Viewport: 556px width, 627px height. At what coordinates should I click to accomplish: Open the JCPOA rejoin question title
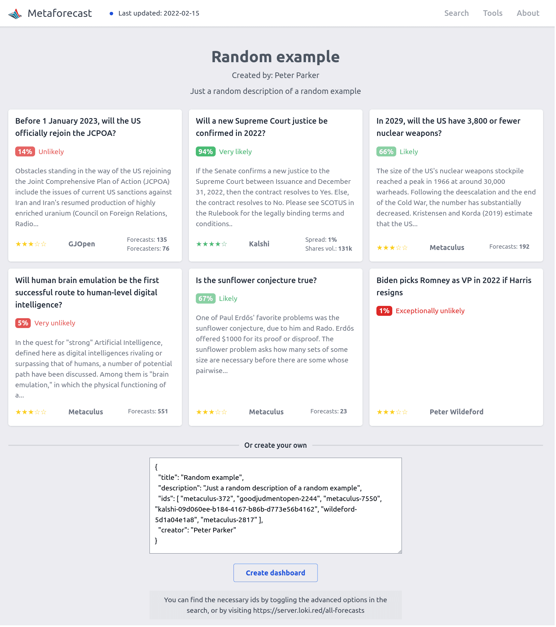(78, 127)
